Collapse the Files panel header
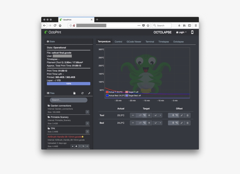This screenshot has width=240, height=174. (51, 93)
